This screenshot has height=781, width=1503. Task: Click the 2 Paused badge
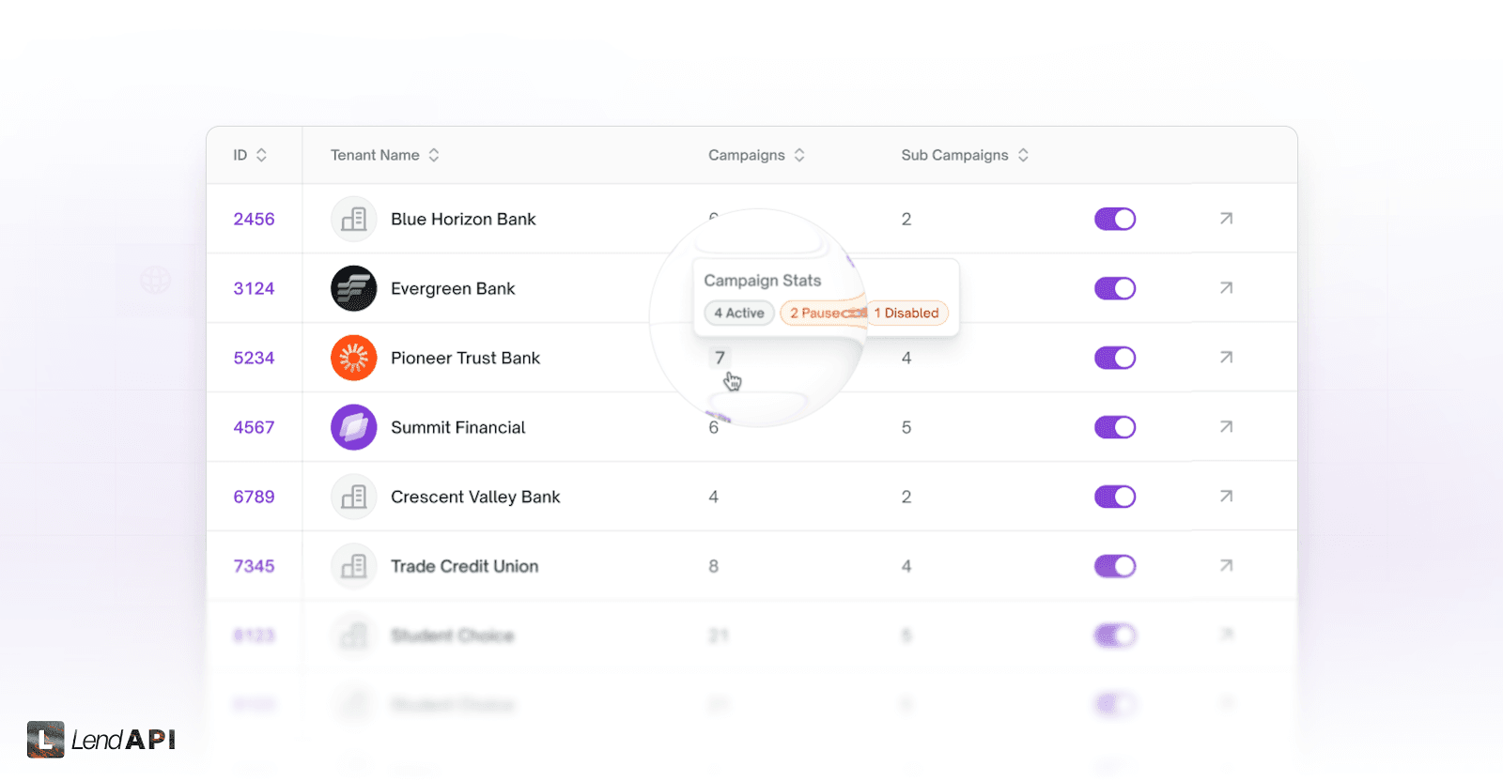tap(823, 313)
